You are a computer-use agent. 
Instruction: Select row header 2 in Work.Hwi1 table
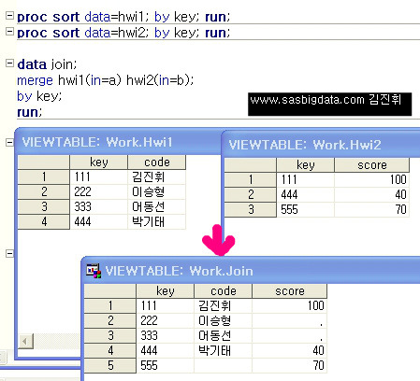pos(44,191)
